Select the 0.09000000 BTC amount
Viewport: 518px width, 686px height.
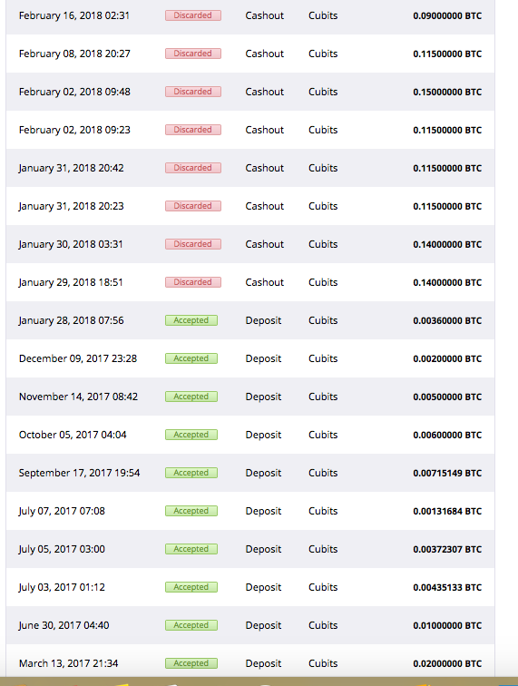click(x=447, y=15)
